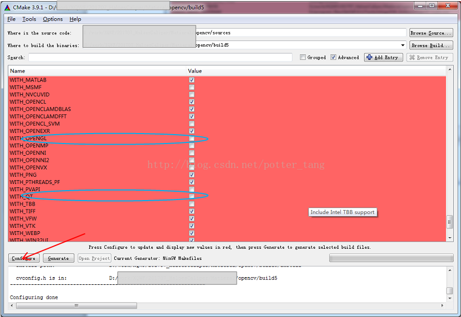The height and width of the screenshot is (317, 461).
Task: Click the configure progress bar
Action: (391, 258)
